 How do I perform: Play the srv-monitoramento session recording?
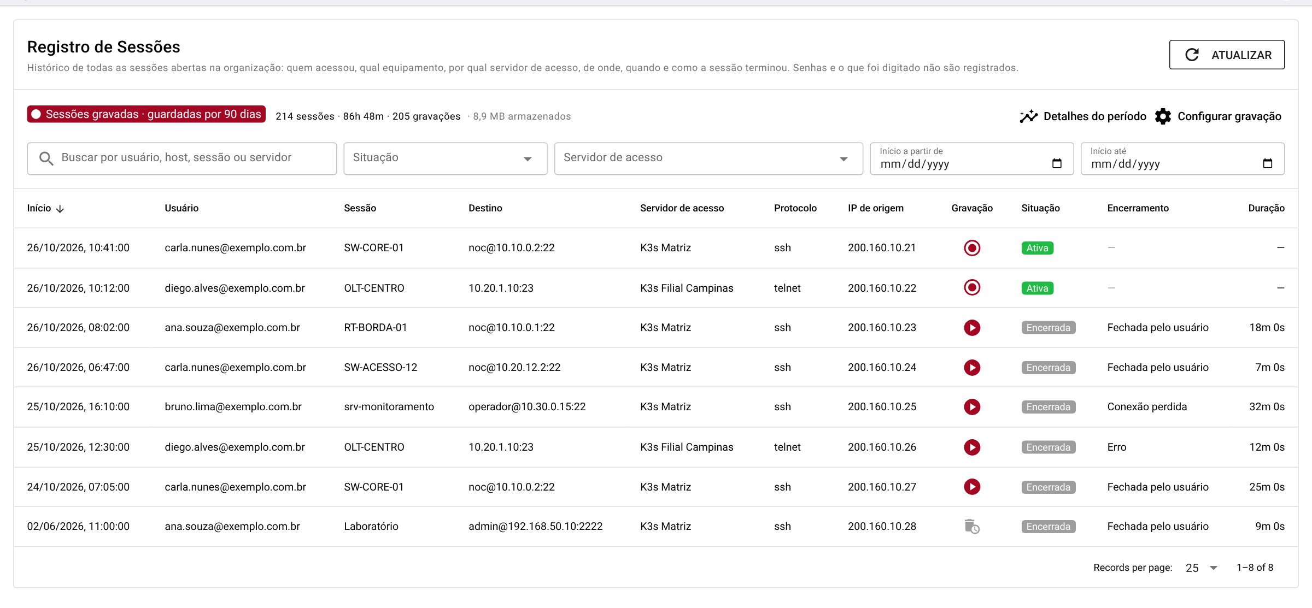click(972, 407)
